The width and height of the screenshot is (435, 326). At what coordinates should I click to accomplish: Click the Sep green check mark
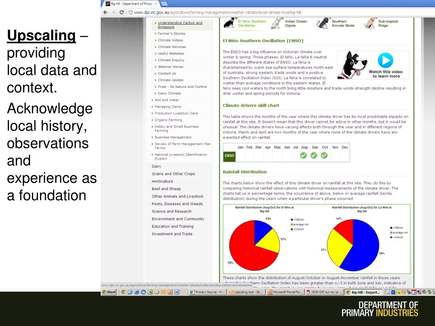[x=314, y=155]
